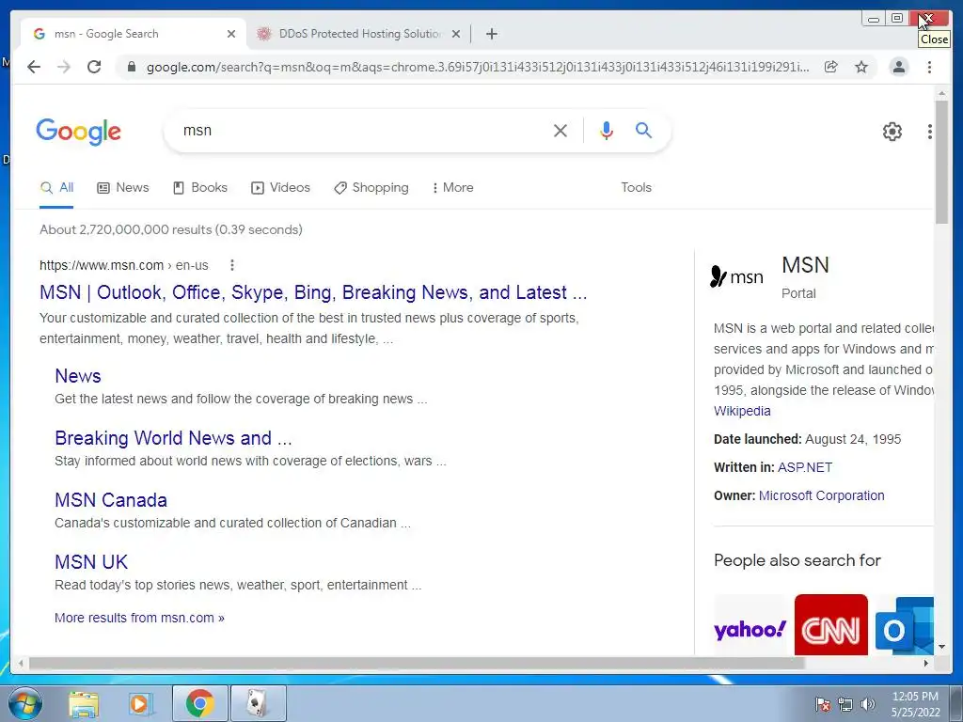963x722 pixels.
Task: Open Solitaire cards game in taskbar
Action: (258, 703)
